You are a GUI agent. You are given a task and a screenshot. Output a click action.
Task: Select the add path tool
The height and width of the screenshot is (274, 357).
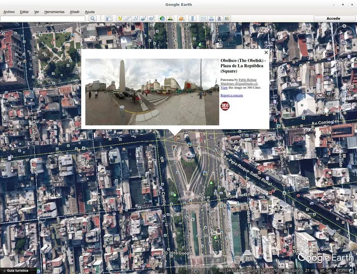tap(136, 19)
